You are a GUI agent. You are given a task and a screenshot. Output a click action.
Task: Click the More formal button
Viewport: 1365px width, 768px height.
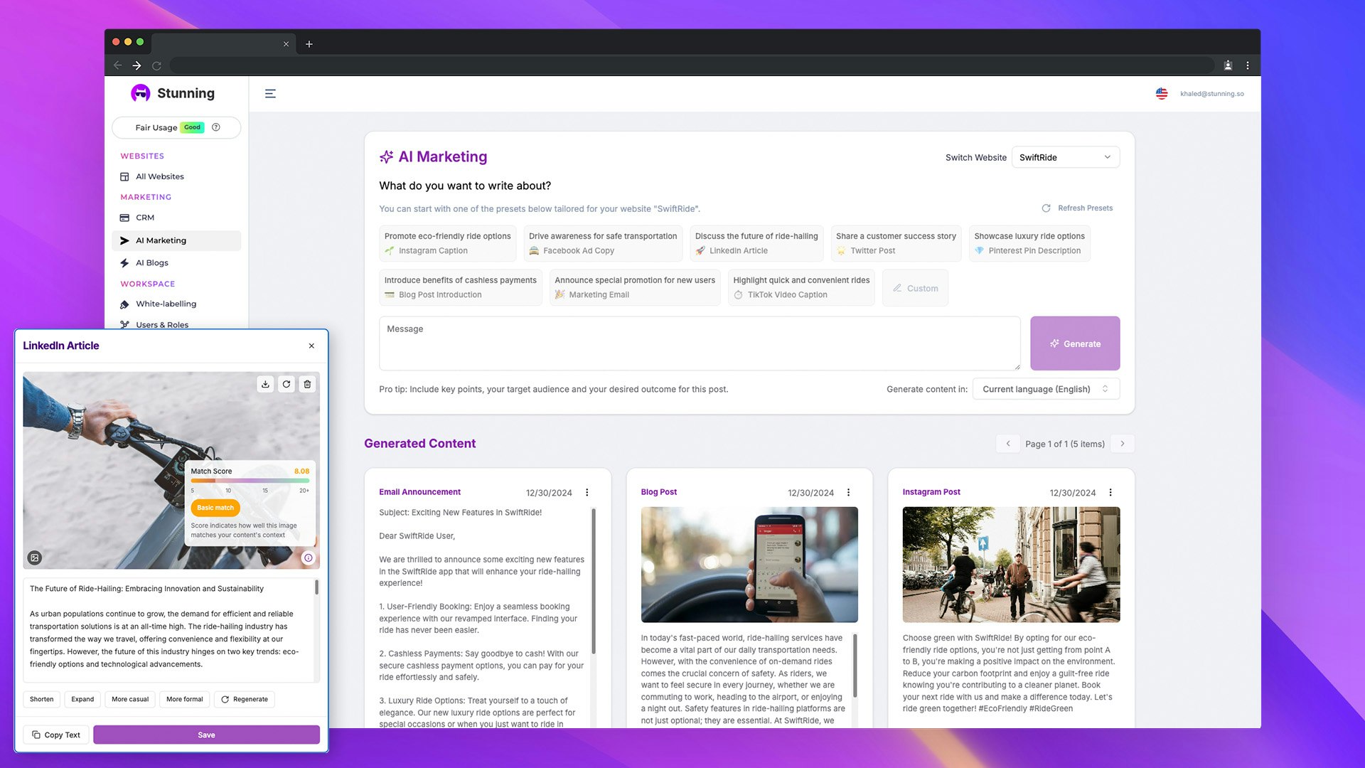point(185,699)
